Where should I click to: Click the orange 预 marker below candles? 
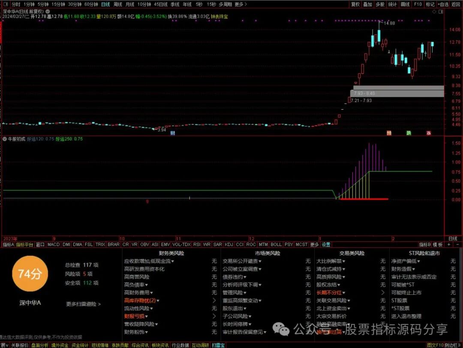tap(389, 133)
